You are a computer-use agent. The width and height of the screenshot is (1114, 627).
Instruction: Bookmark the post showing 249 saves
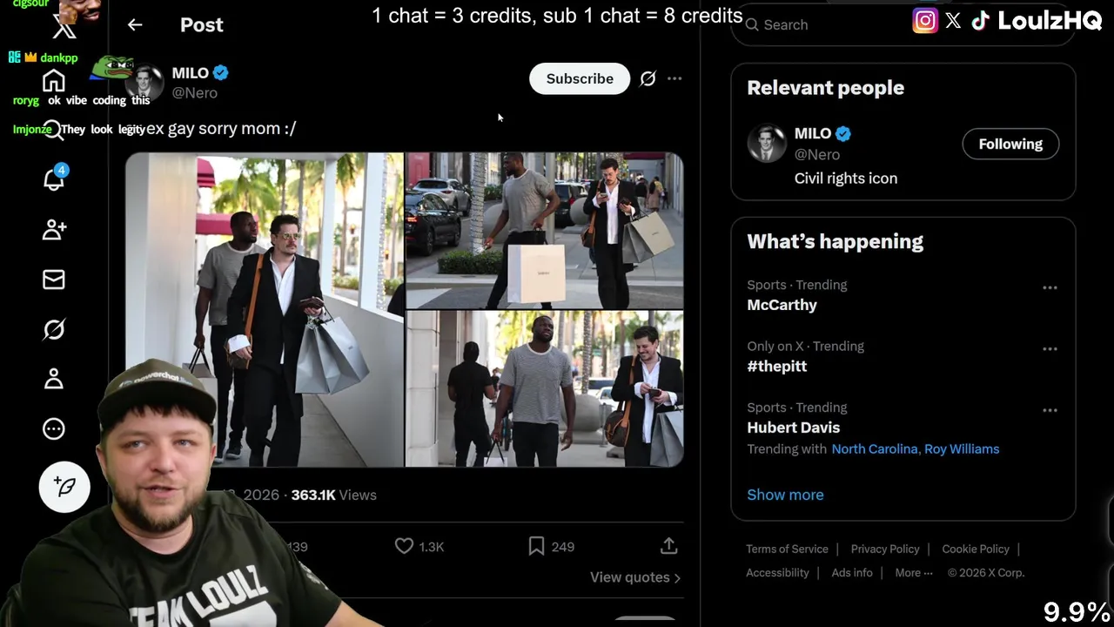pos(536,546)
